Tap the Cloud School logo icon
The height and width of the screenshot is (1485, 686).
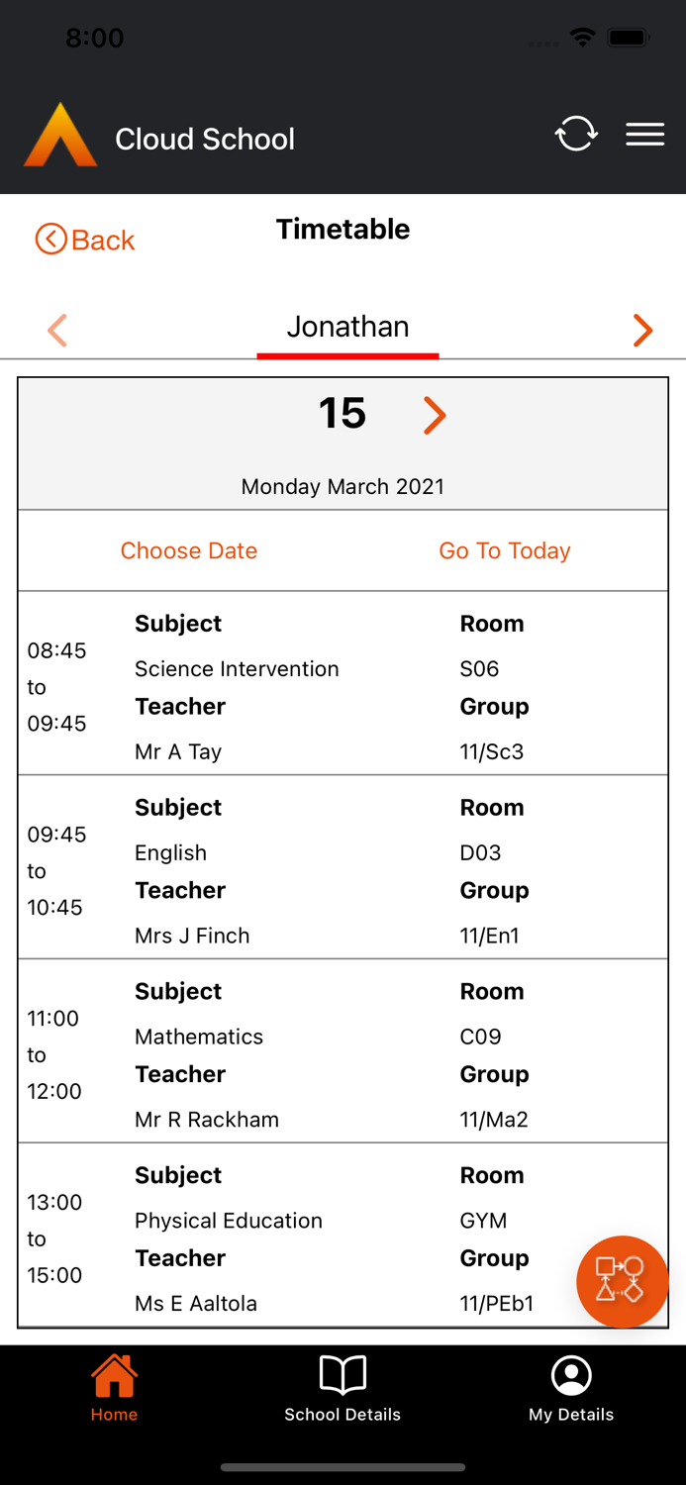tap(60, 136)
